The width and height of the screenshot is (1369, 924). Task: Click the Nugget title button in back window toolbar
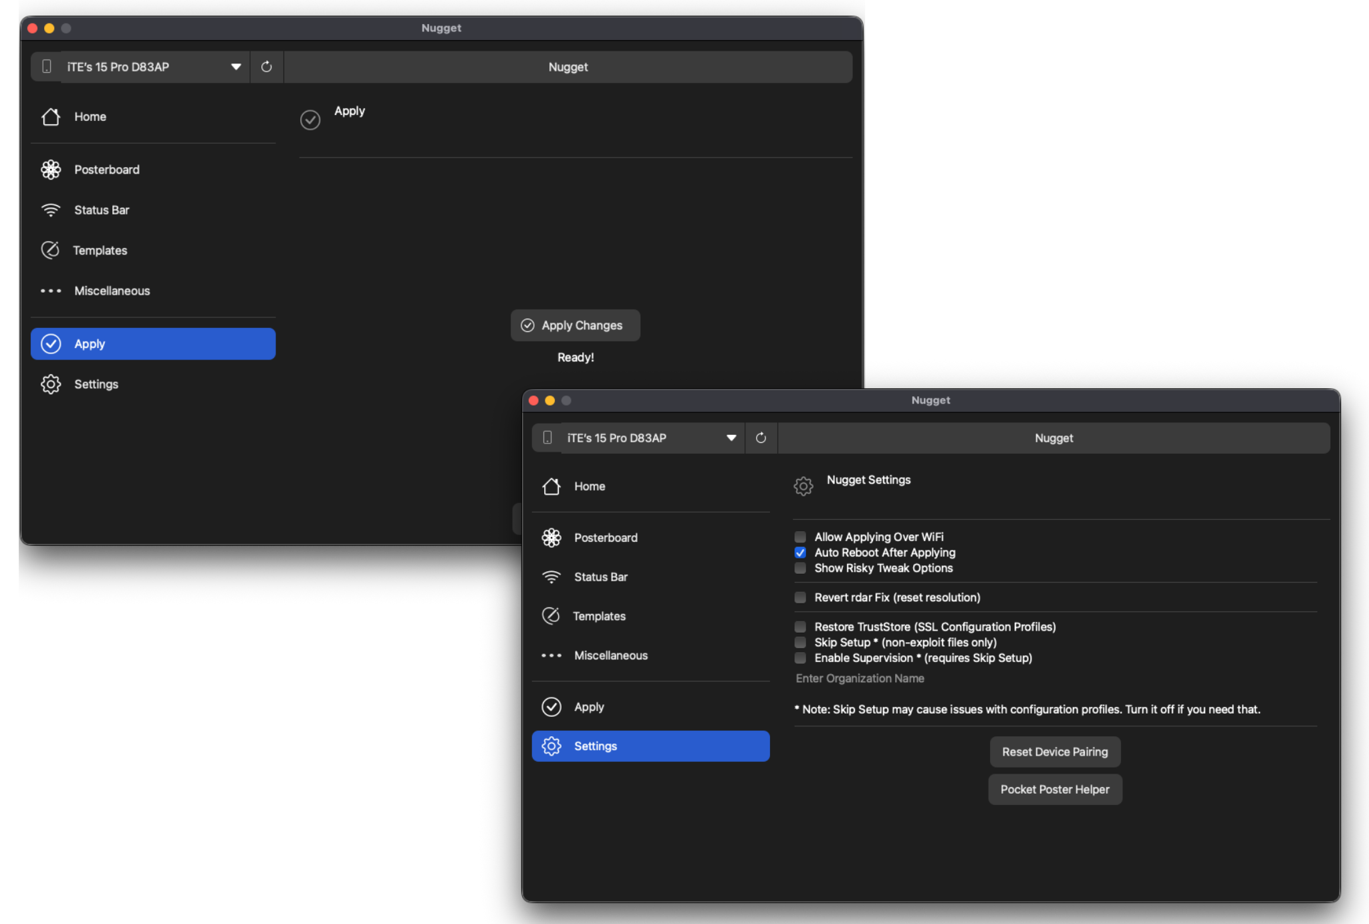click(x=568, y=67)
